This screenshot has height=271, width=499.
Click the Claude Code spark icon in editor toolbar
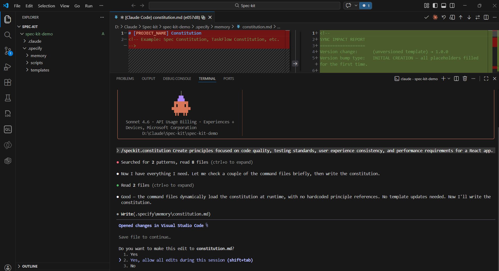435,17
